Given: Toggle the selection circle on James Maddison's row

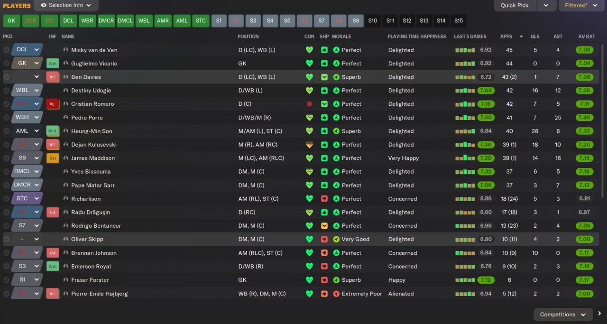Looking at the screenshot, I should click(x=6, y=158).
